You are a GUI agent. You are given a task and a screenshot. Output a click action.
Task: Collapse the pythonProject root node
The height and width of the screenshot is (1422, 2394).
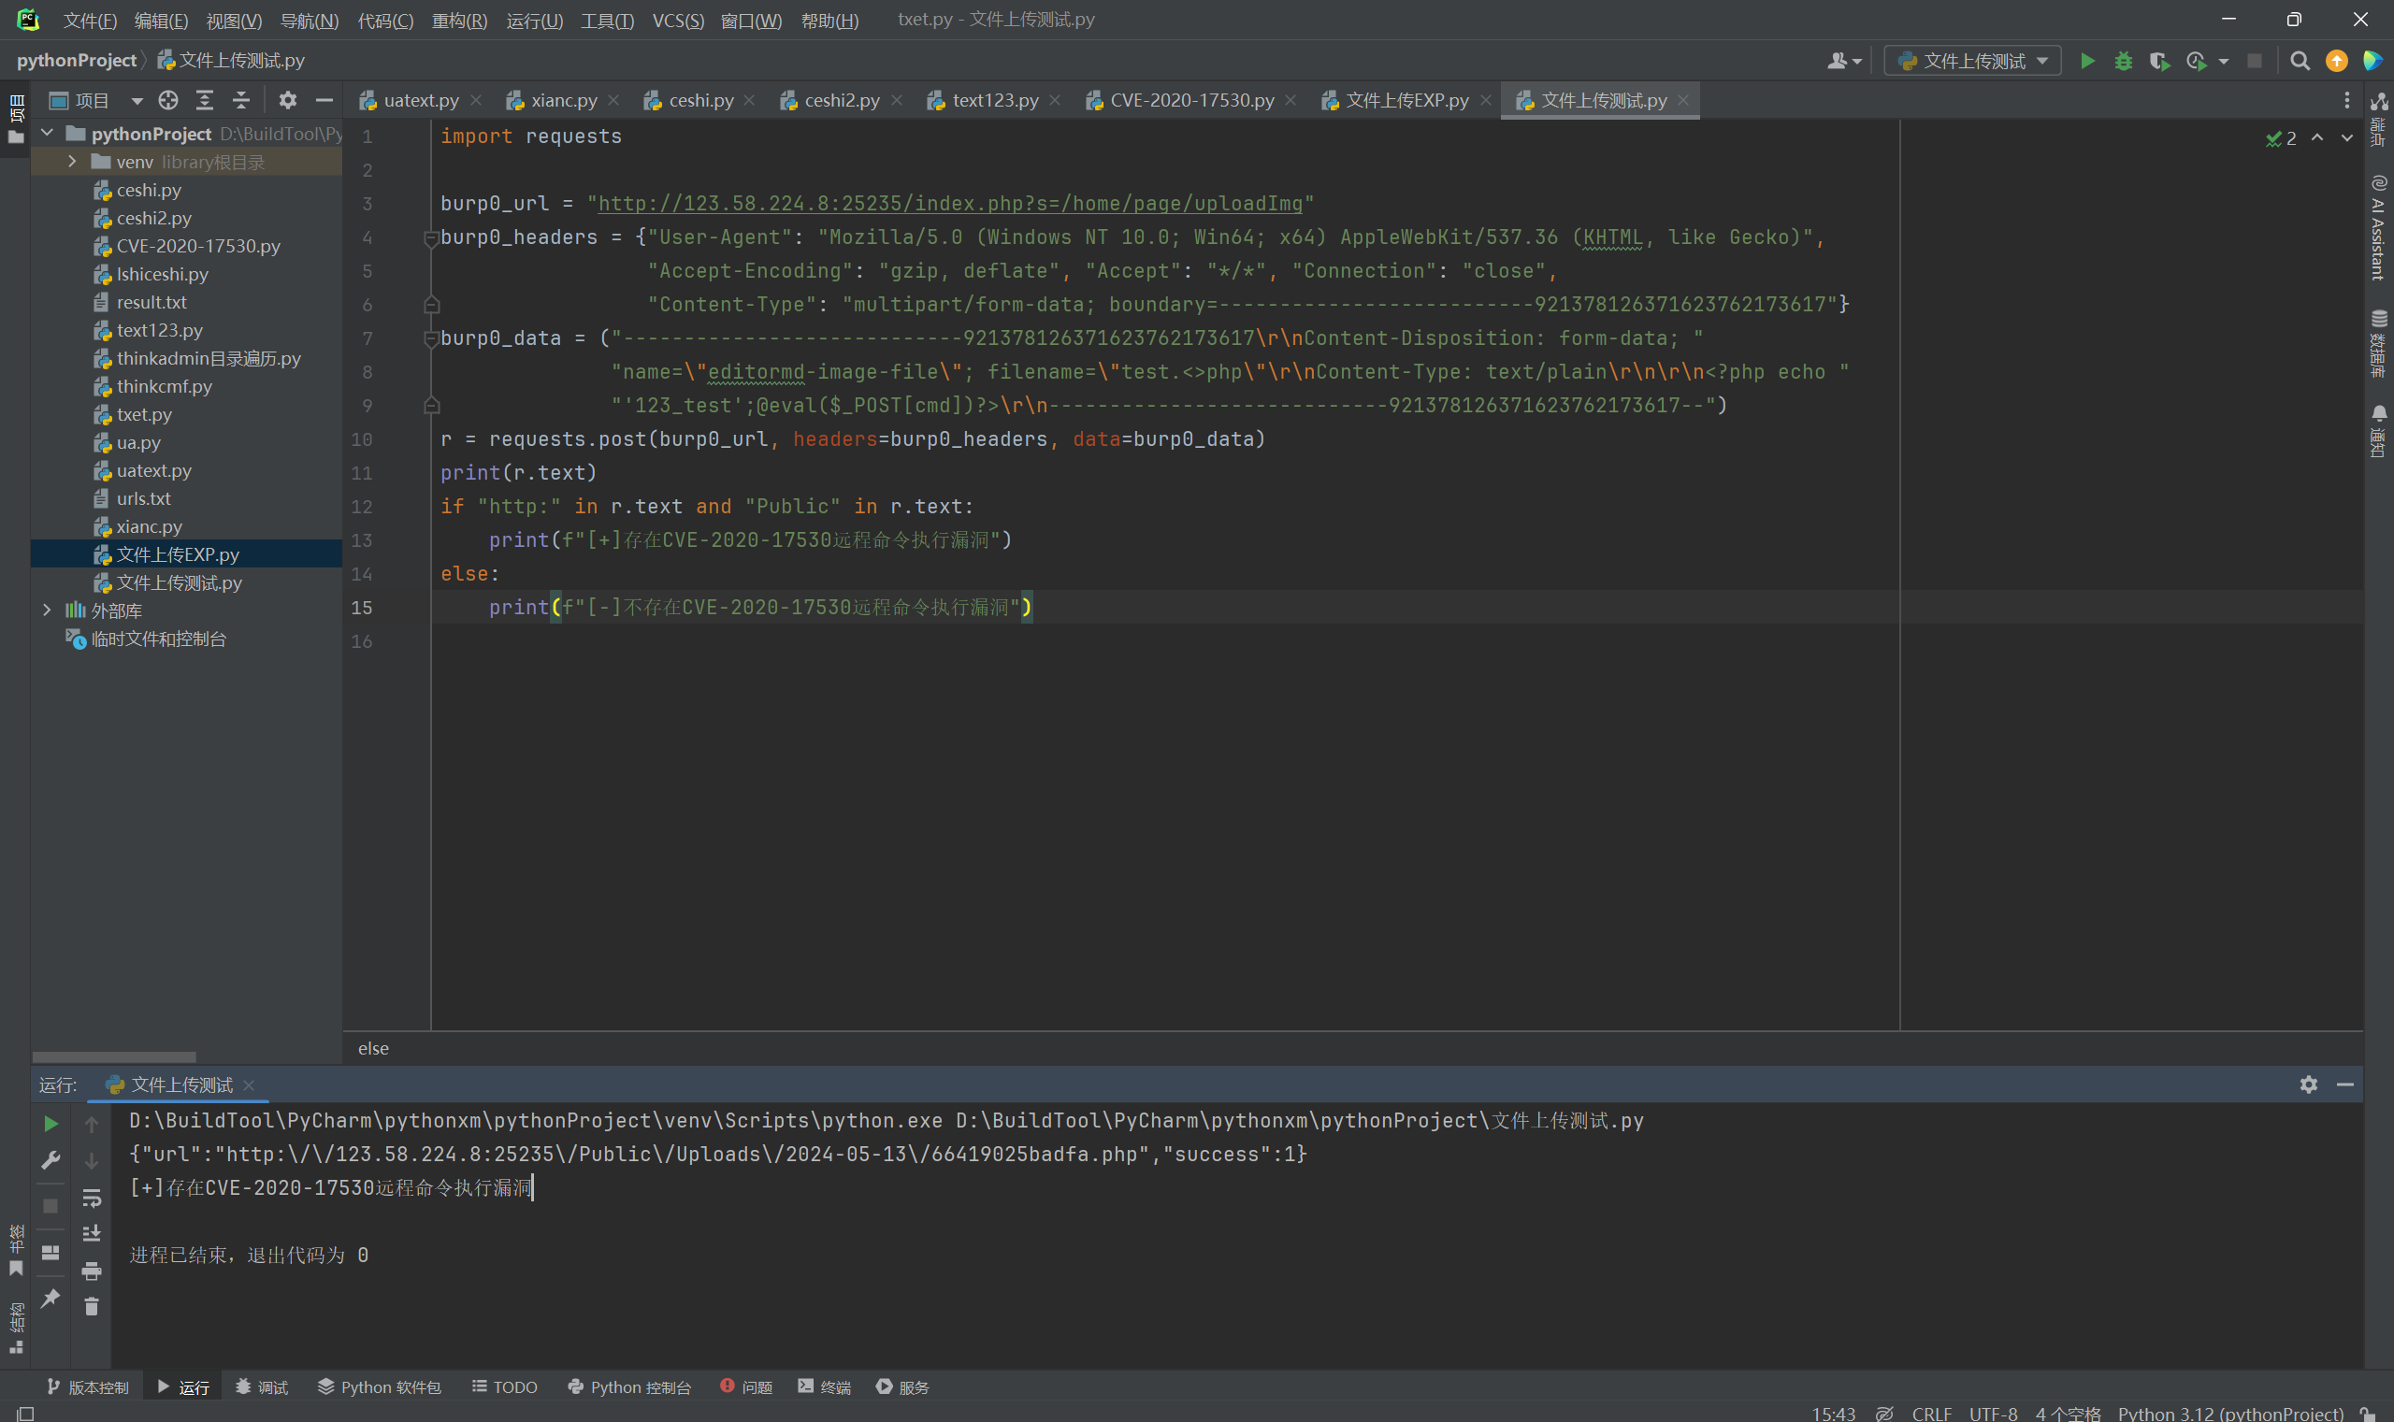[x=46, y=133]
